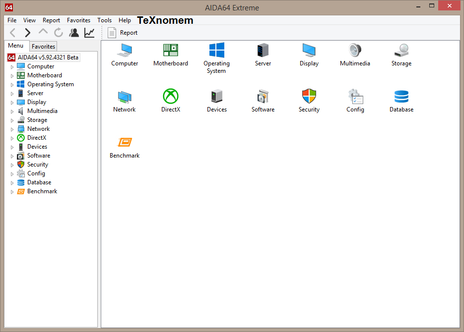This screenshot has width=464, height=332.
Task: Open the Network icon in main pane
Action: [125, 97]
